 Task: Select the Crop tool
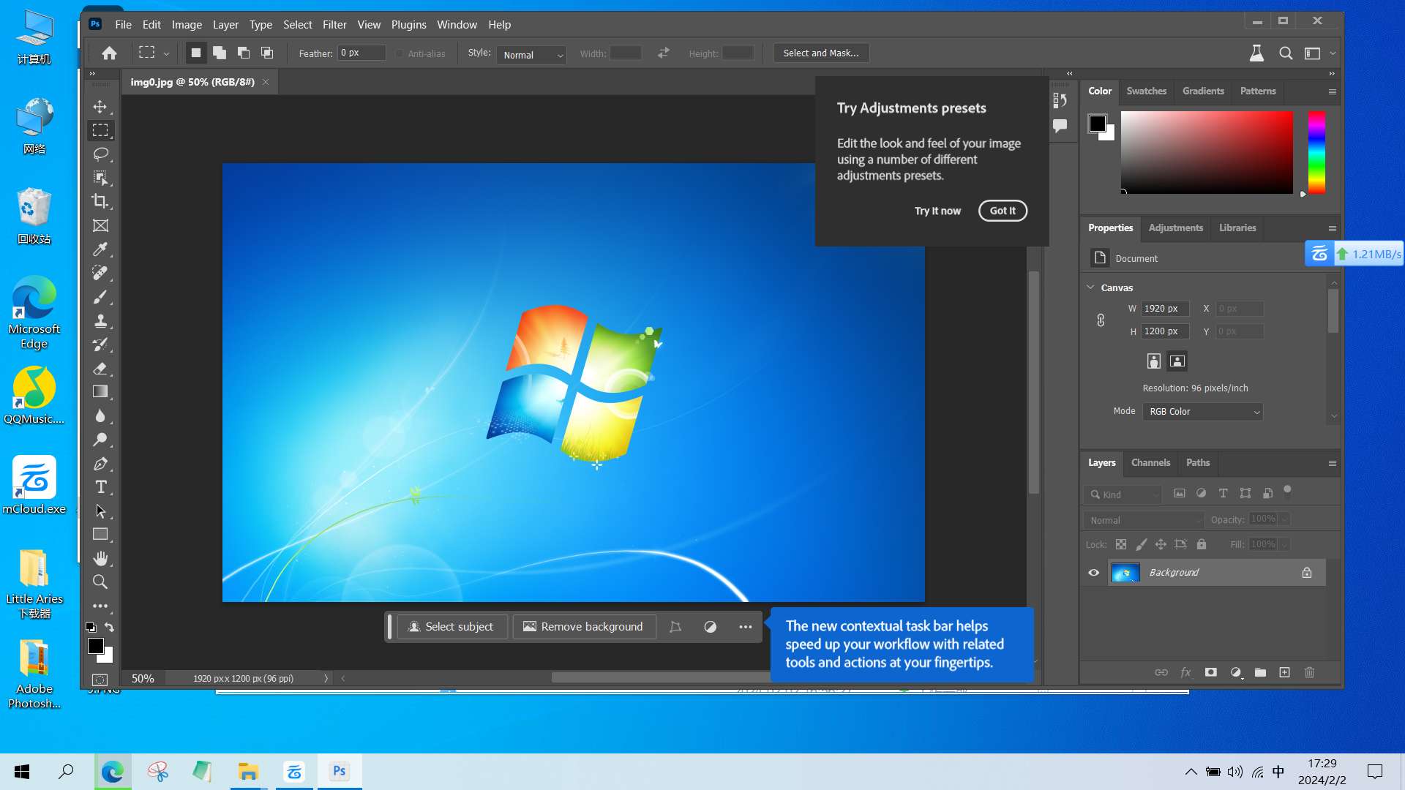100,201
